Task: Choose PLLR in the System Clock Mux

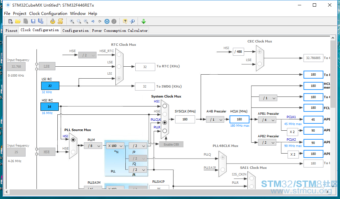Action: [x=165, y=131]
